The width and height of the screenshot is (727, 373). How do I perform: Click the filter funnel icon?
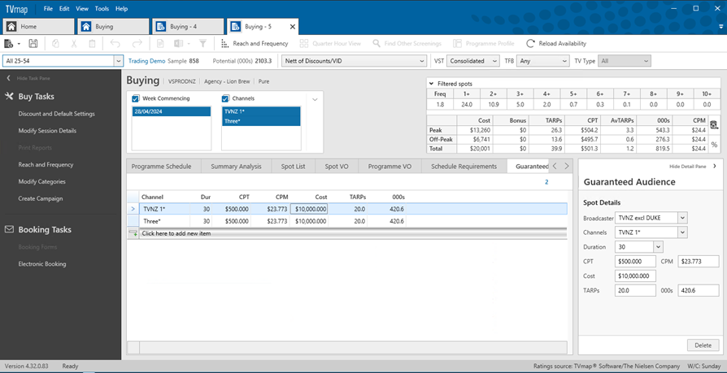pyautogui.click(x=202, y=44)
